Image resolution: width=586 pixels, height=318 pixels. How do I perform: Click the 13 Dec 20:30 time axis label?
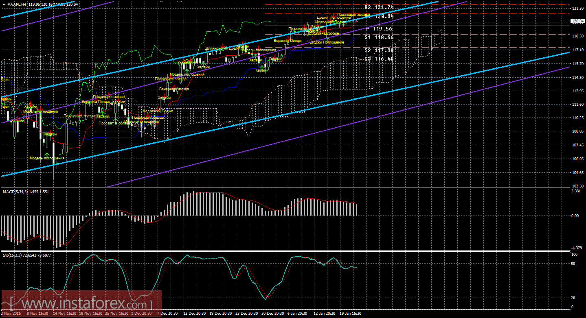click(x=193, y=314)
